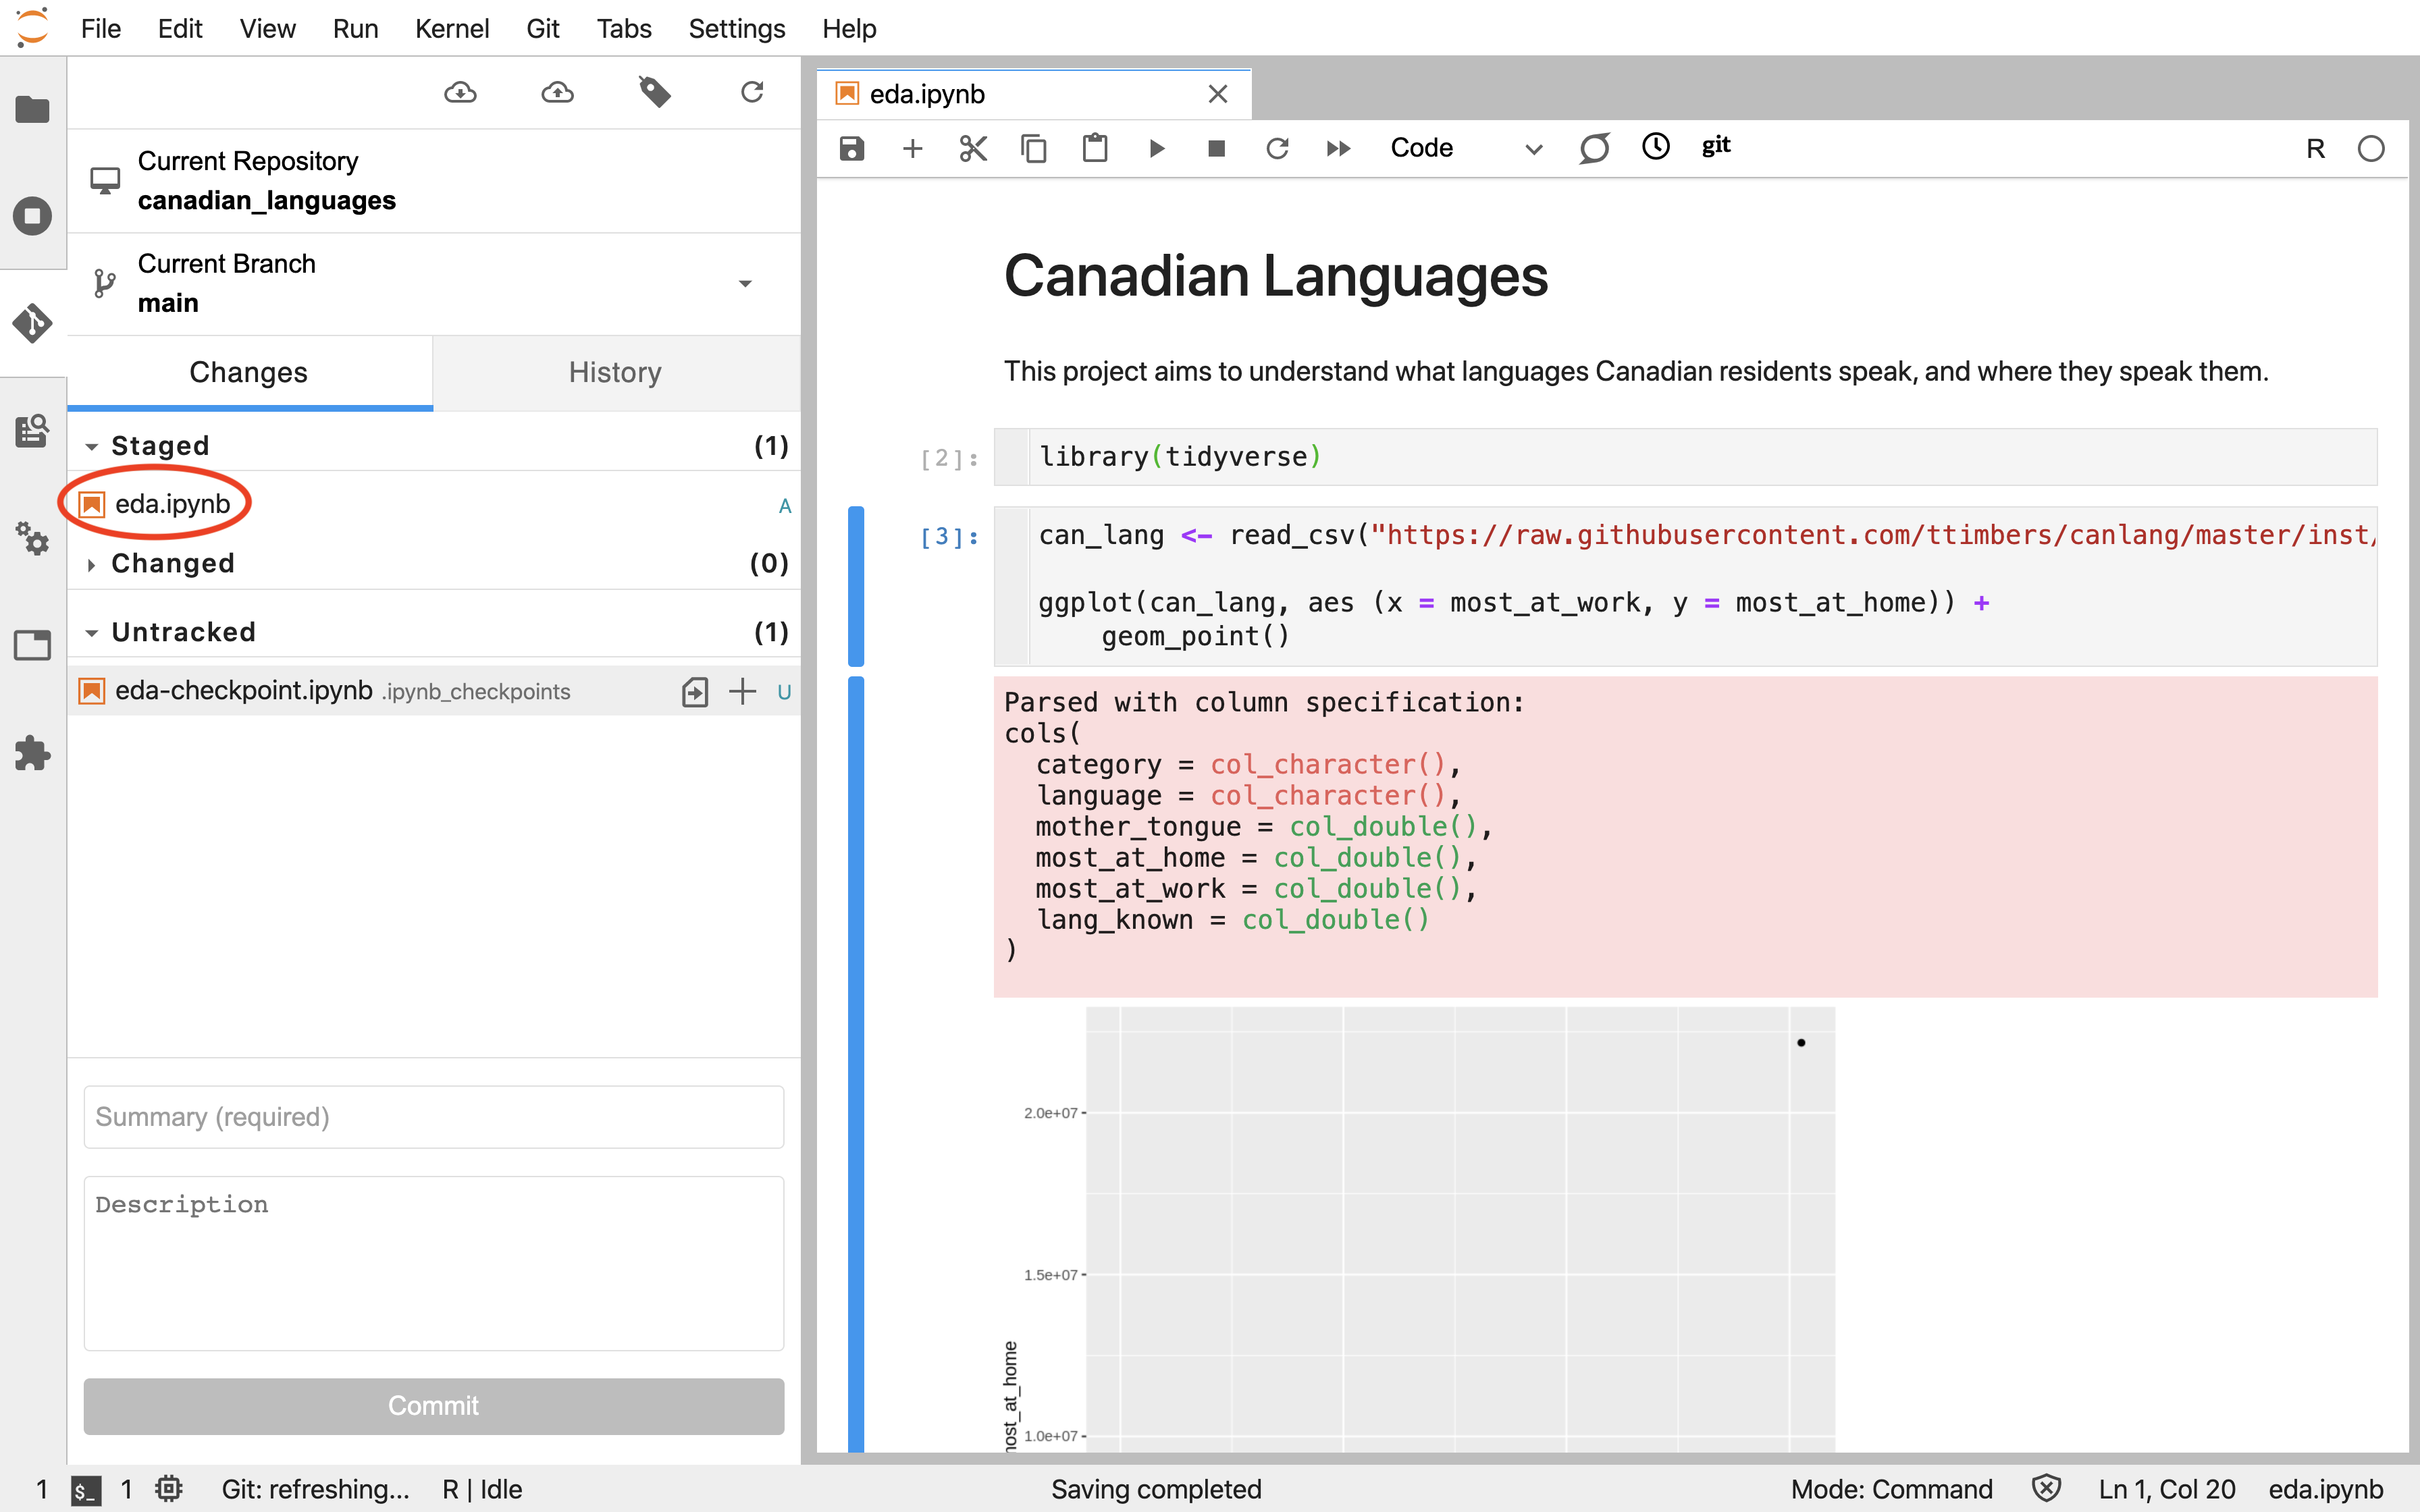Screen dimensions: 2420x1512
Task: Collapse the Untracked section
Action: click(x=92, y=632)
